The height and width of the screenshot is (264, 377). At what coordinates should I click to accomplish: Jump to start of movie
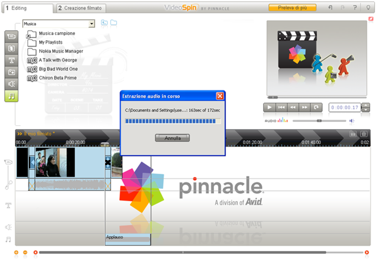coord(281,107)
